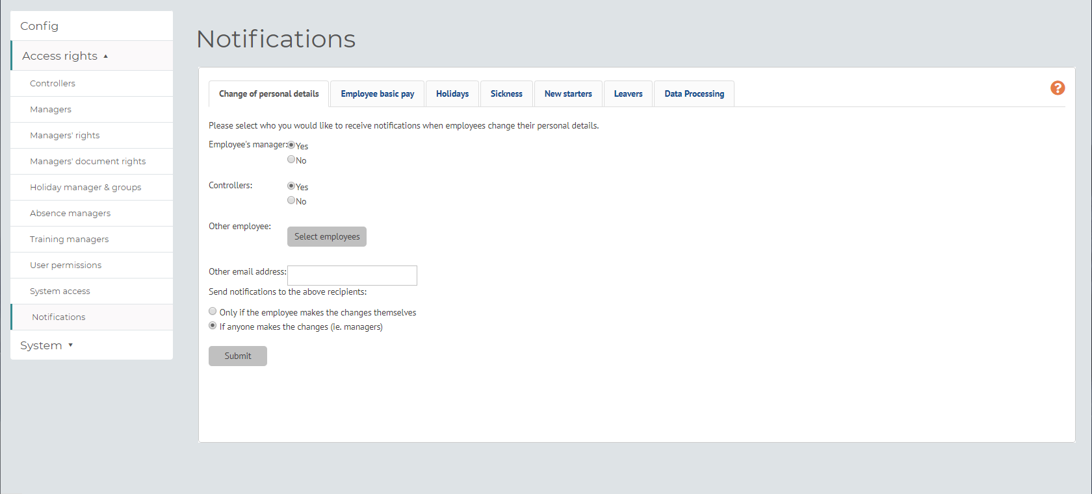Open Managers' document rights page

(x=92, y=161)
